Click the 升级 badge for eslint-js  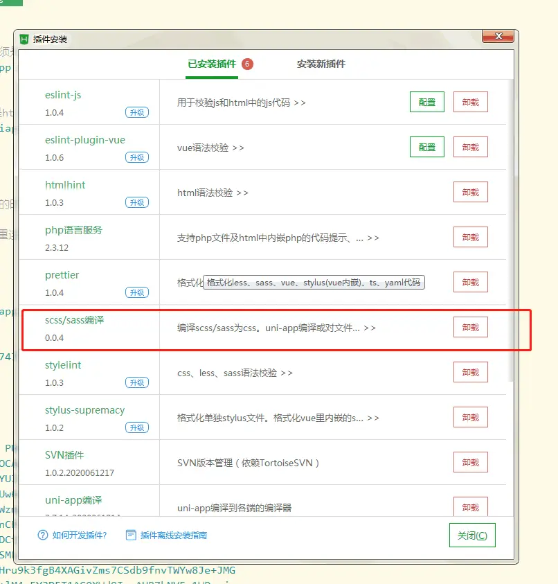[x=136, y=112]
